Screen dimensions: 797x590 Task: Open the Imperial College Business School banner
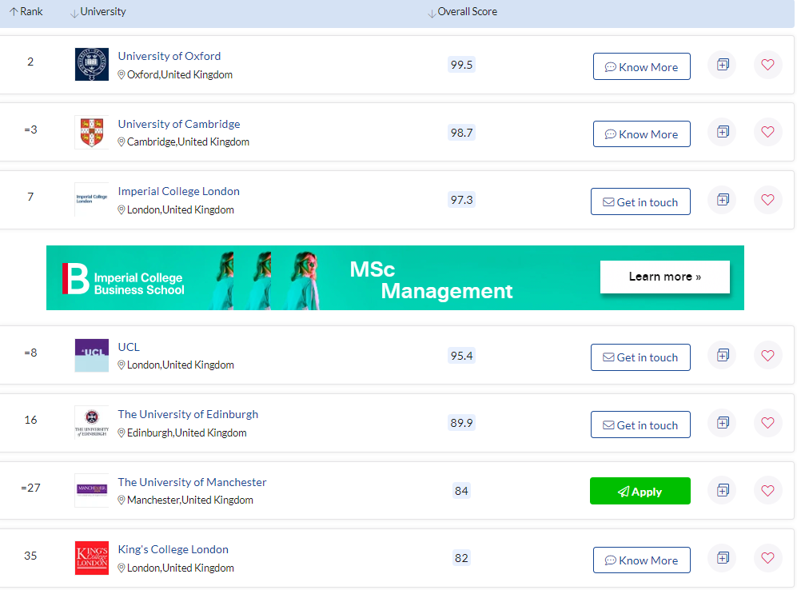pyautogui.click(x=395, y=277)
